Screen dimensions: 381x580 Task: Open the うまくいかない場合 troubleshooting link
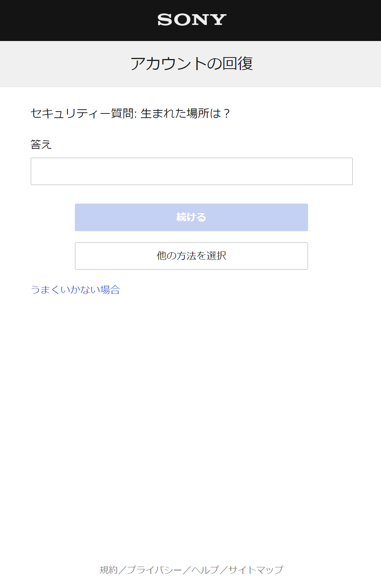[x=76, y=290]
